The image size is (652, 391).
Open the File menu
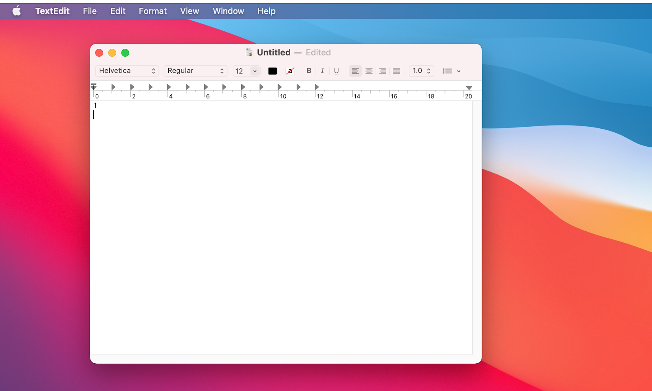pyautogui.click(x=90, y=11)
